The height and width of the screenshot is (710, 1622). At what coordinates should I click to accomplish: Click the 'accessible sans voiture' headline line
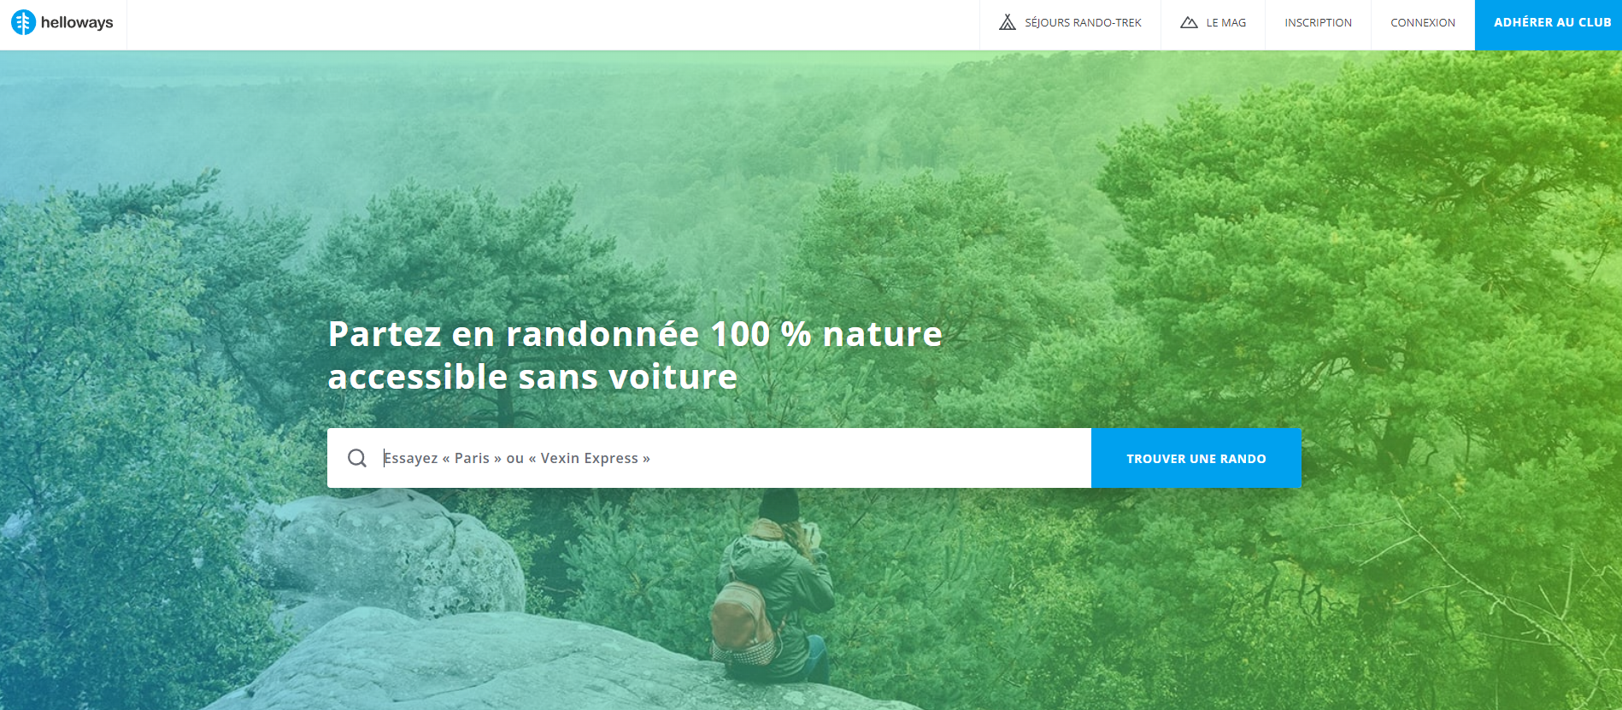532,377
